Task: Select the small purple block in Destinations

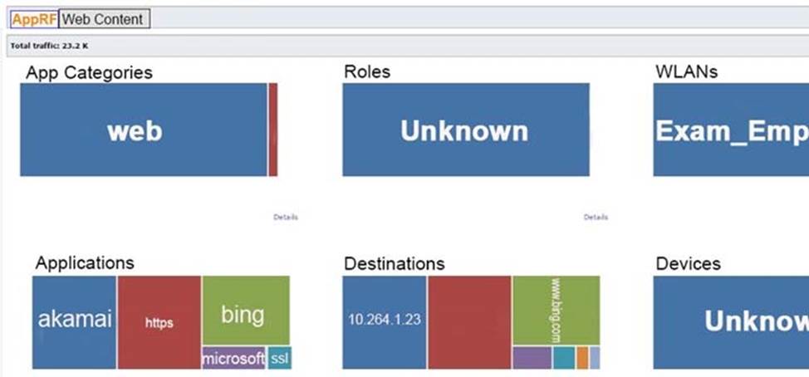Action: click(x=532, y=358)
